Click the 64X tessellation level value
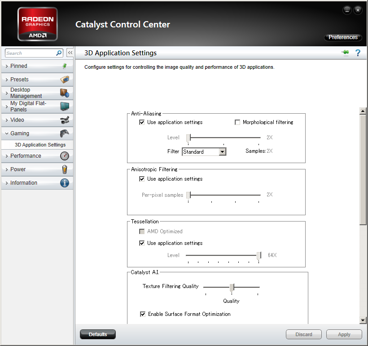 272,255
